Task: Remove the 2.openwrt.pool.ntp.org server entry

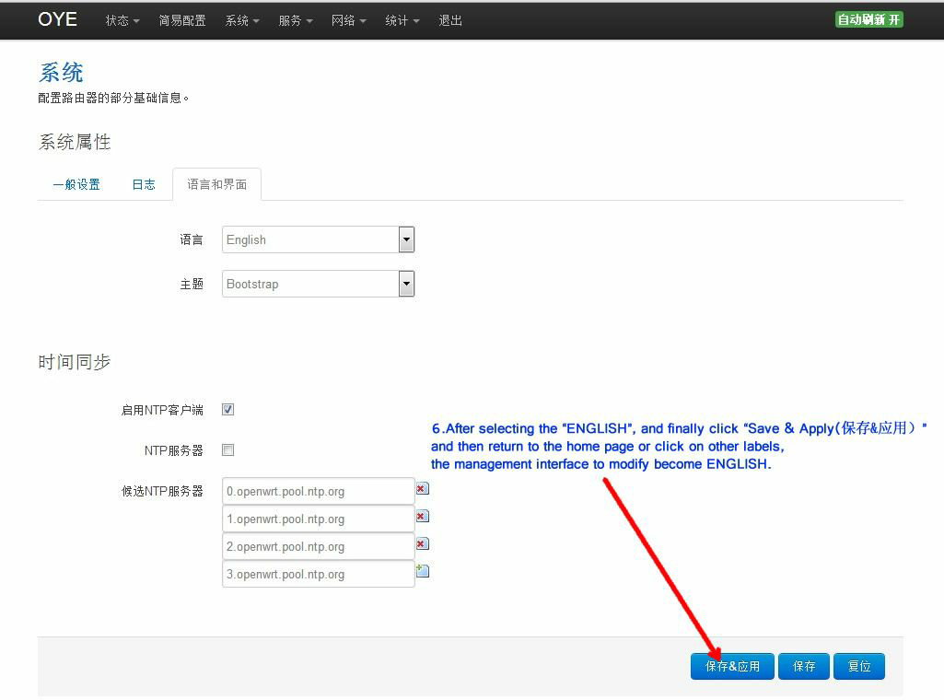Action: 422,544
